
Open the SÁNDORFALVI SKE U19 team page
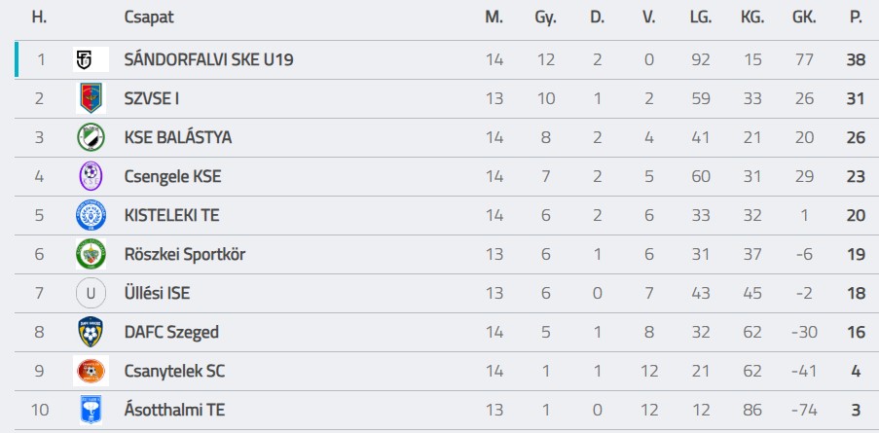(208, 59)
